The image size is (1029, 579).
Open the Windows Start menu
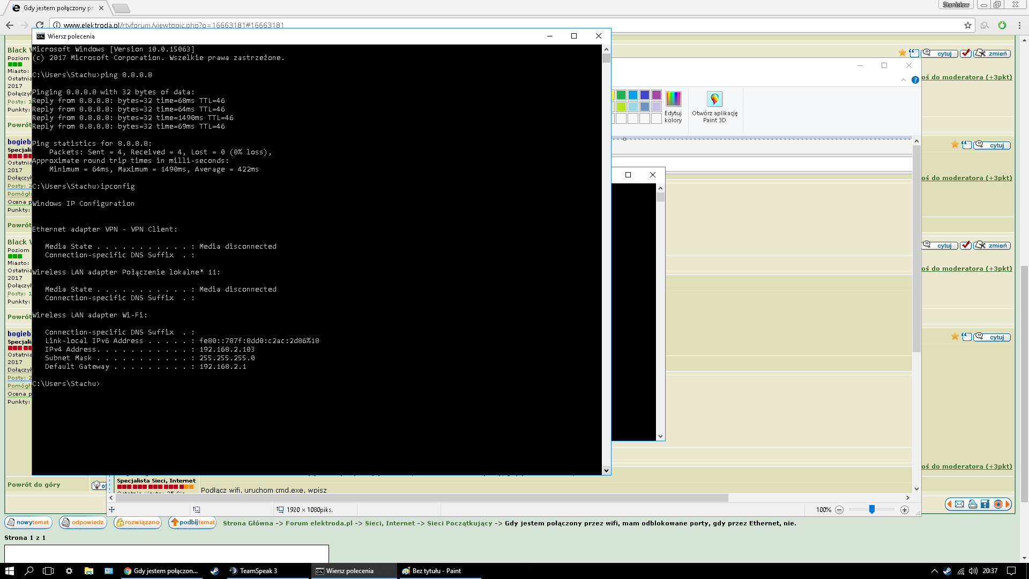click(10, 571)
